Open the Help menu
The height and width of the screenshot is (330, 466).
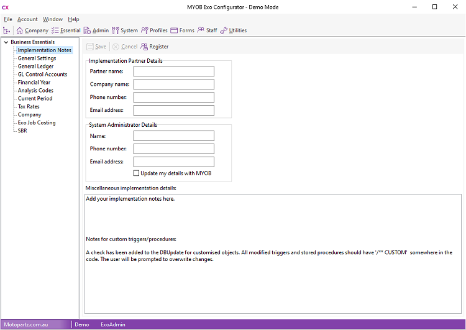[73, 19]
